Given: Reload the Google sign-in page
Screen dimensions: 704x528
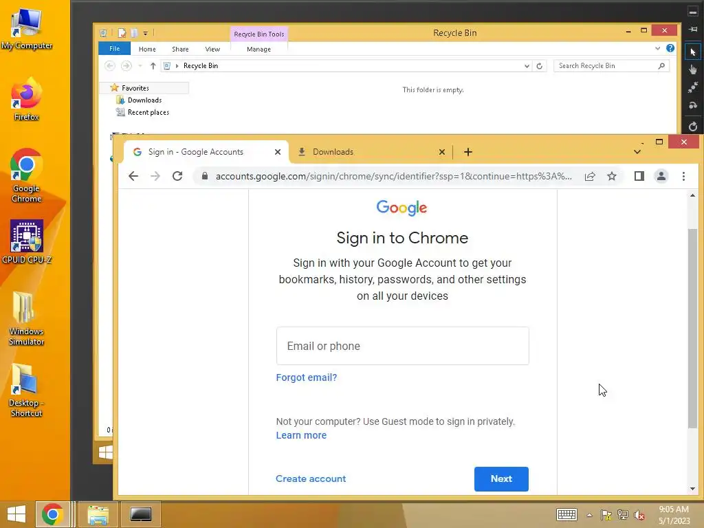Looking at the screenshot, I should [177, 176].
